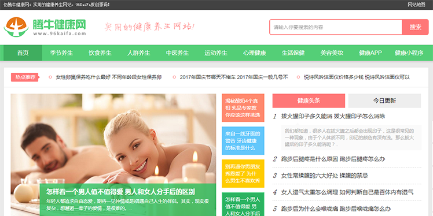The height and width of the screenshot is (216, 433).
Task: Click the www.96kaifa.com logo text
Action: pos(60,33)
